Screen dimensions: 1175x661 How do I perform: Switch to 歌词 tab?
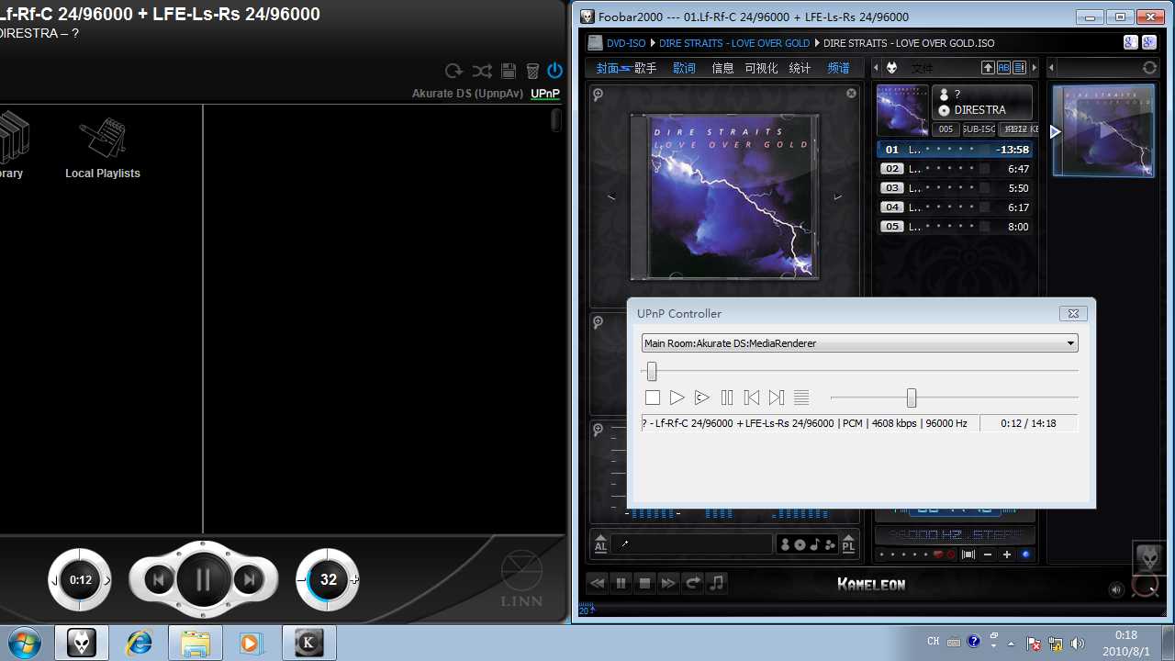coord(684,68)
